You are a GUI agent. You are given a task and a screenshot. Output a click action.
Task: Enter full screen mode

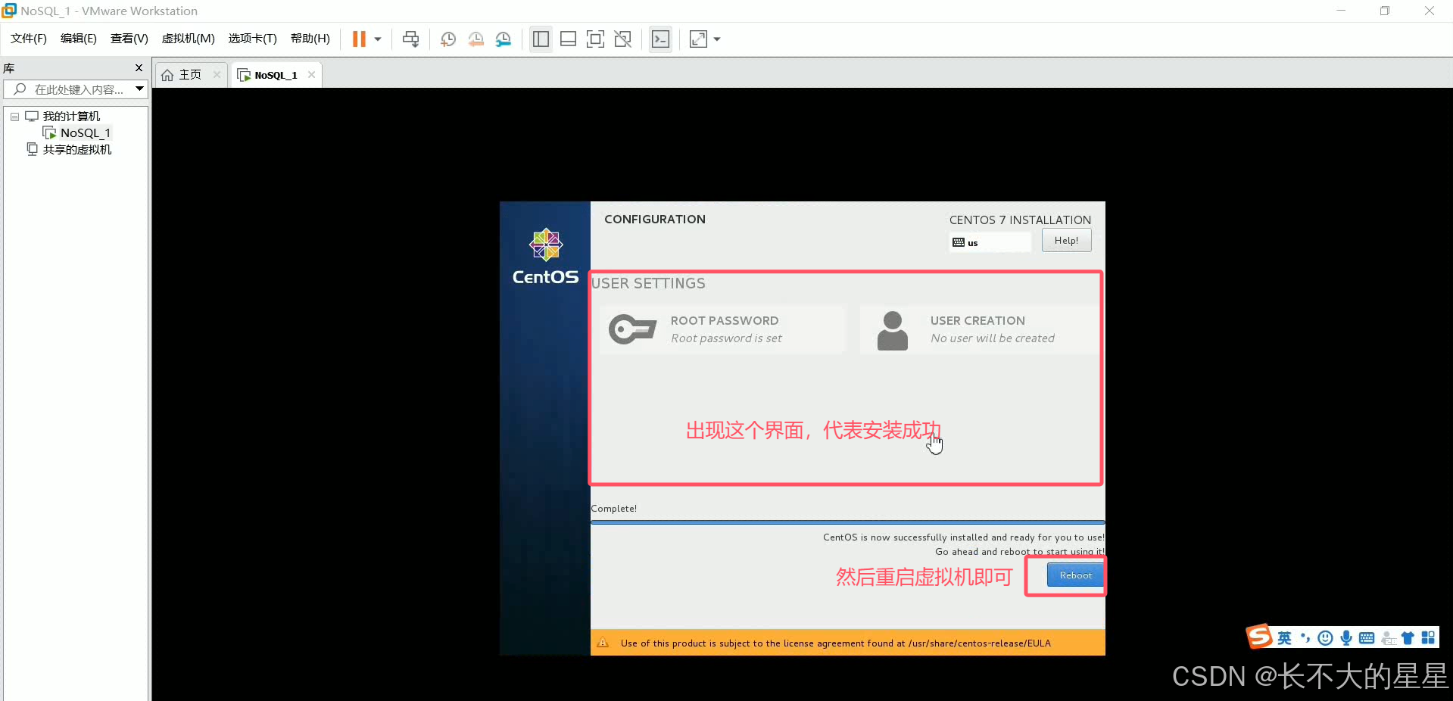click(x=596, y=39)
